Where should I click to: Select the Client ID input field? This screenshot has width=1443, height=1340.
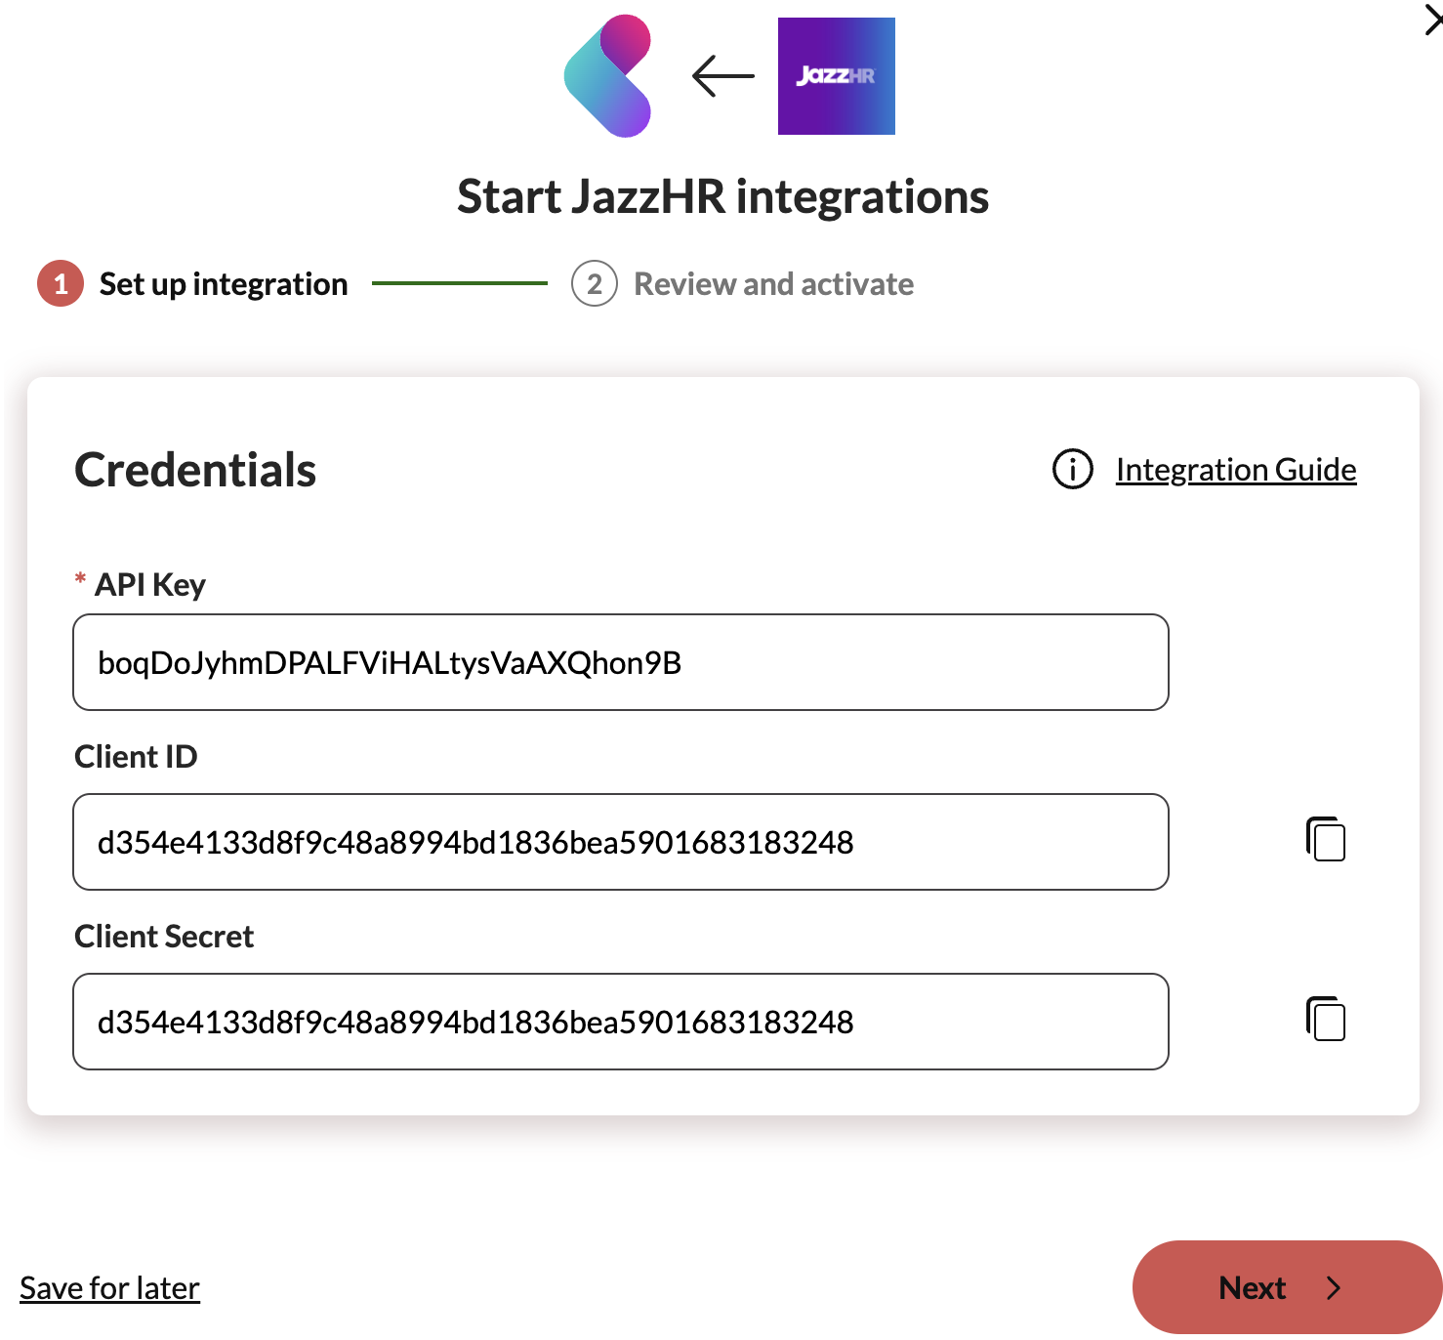click(620, 842)
